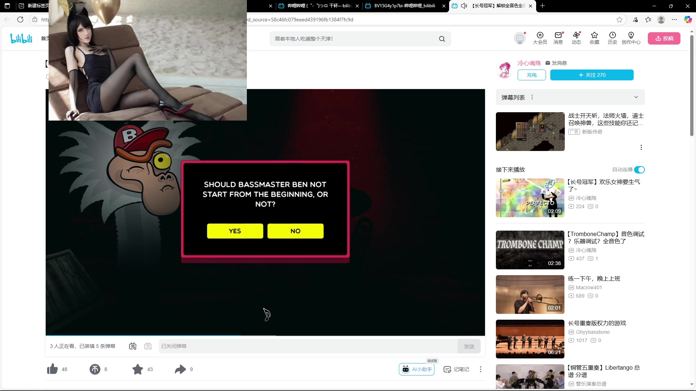Click the video progress bar
This screenshot has height=391, width=696.
pos(265,336)
